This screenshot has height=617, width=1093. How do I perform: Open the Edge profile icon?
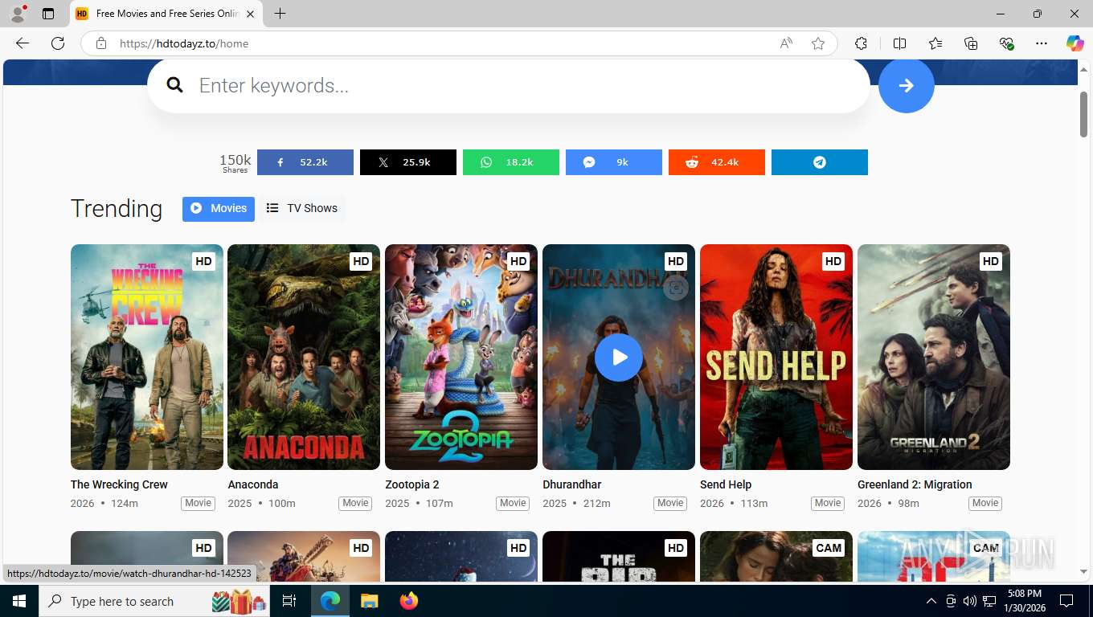point(18,14)
